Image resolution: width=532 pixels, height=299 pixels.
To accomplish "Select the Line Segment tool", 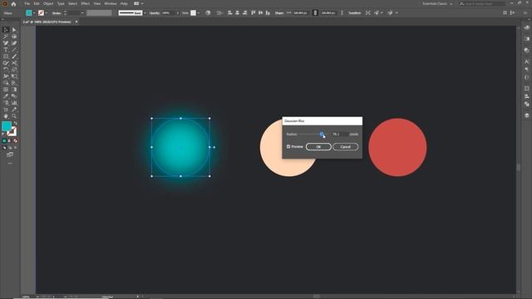I will coord(14,50).
